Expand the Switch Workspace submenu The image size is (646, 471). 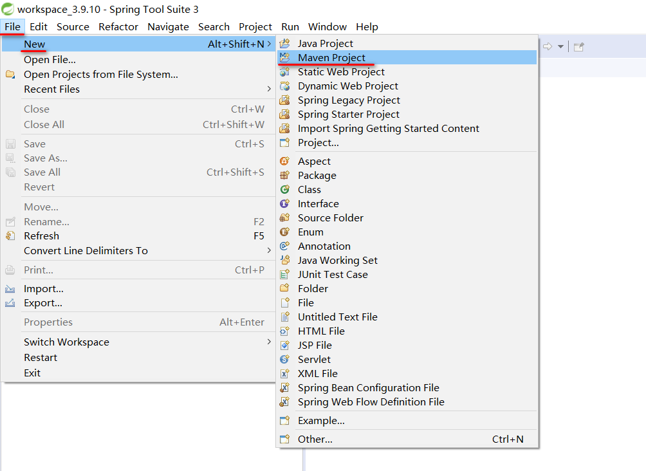click(x=268, y=342)
